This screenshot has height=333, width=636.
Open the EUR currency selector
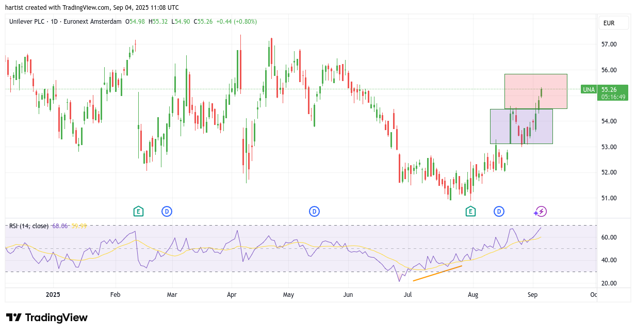[614, 23]
